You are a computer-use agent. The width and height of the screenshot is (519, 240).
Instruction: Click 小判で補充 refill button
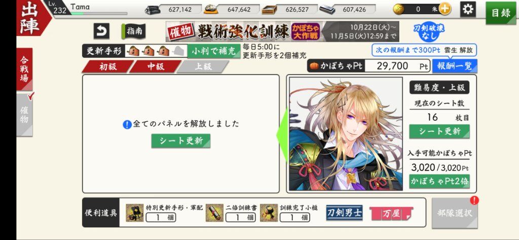click(214, 51)
